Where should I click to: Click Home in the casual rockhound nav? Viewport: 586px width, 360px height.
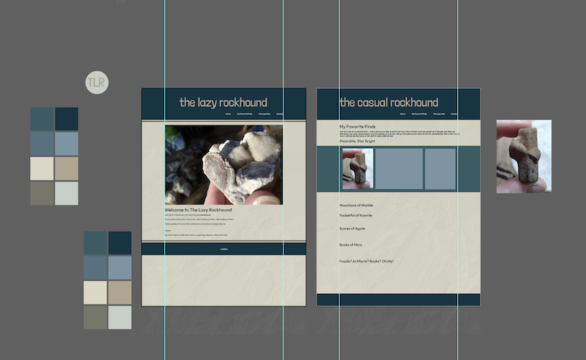(402, 114)
